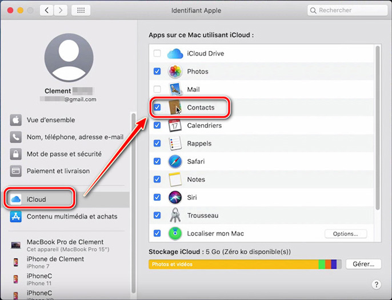Select Nom, téléphone, adresse e-mail

click(x=75, y=137)
